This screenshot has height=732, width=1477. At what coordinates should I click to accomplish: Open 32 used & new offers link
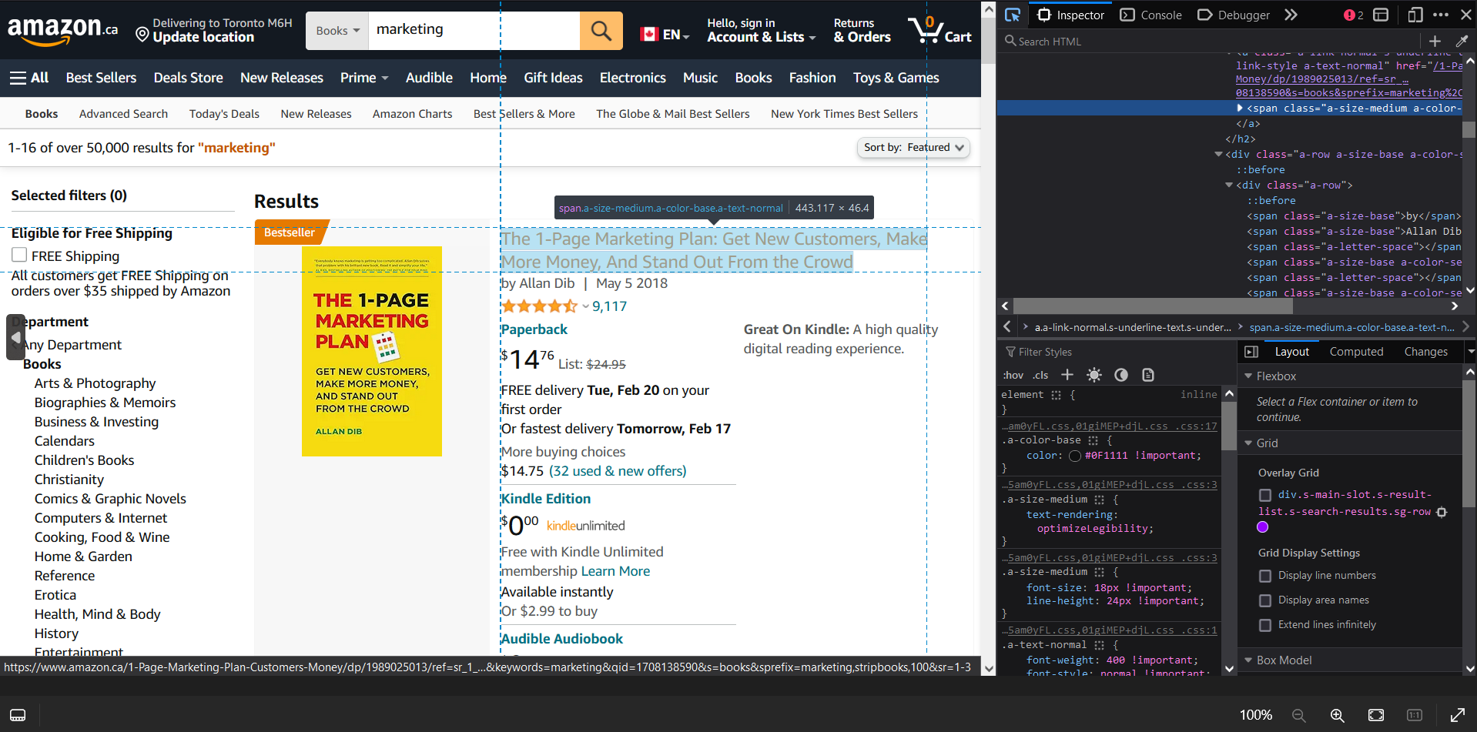tap(618, 471)
